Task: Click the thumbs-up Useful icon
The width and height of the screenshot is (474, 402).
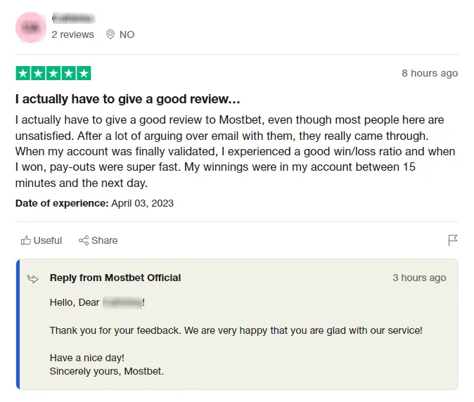Action: pyautogui.click(x=26, y=240)
